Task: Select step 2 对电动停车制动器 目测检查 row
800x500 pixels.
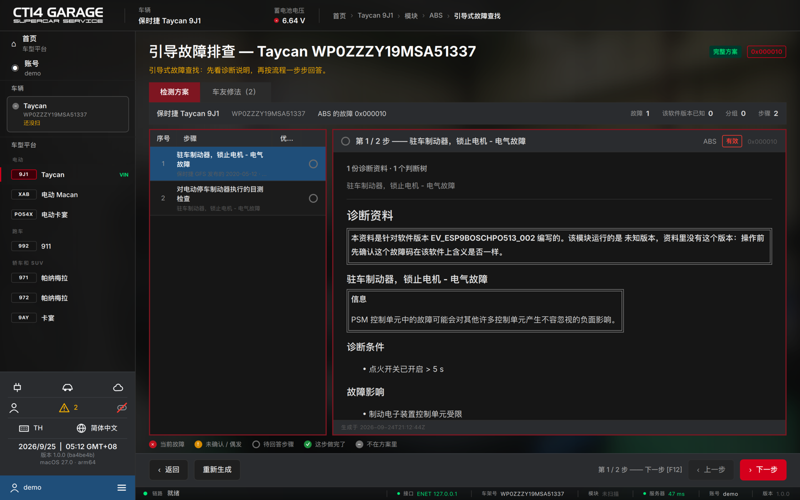Action: coord(238,198)
